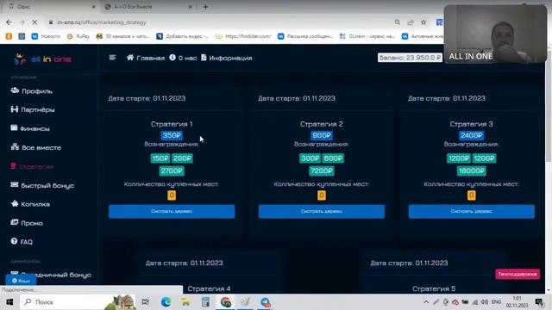
Task: Stop loading the page in the browser
Action: pyautogui.click(x=34, y=22)
